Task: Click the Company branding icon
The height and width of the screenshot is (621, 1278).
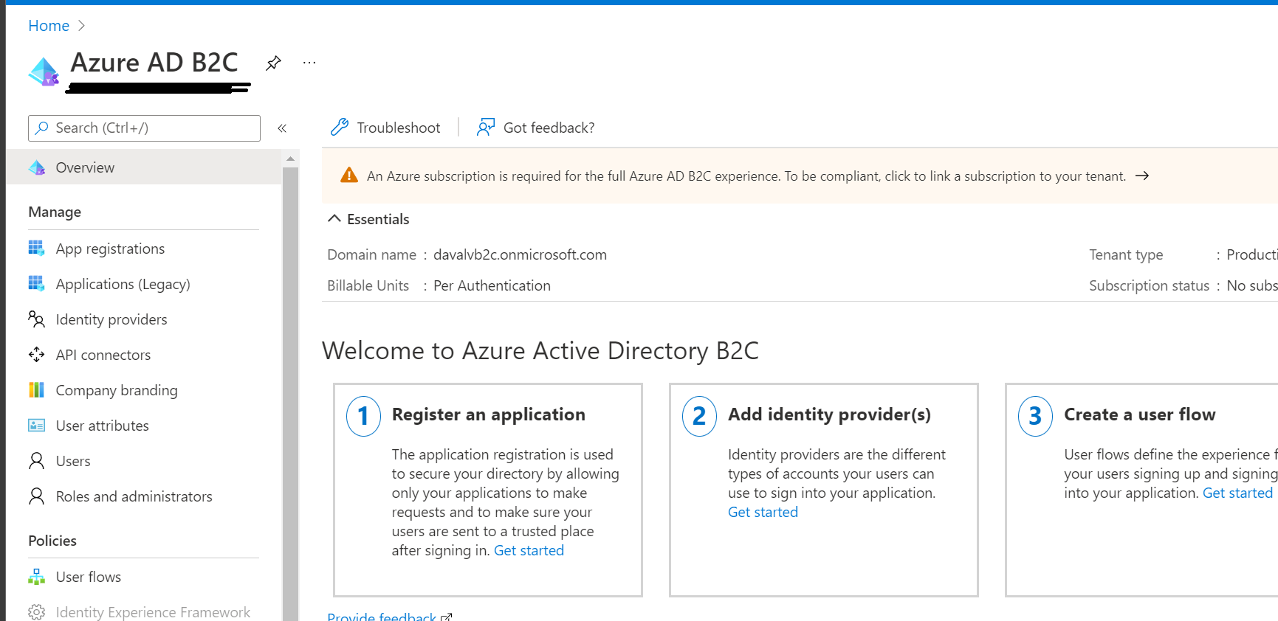Action: pos(36,390)
